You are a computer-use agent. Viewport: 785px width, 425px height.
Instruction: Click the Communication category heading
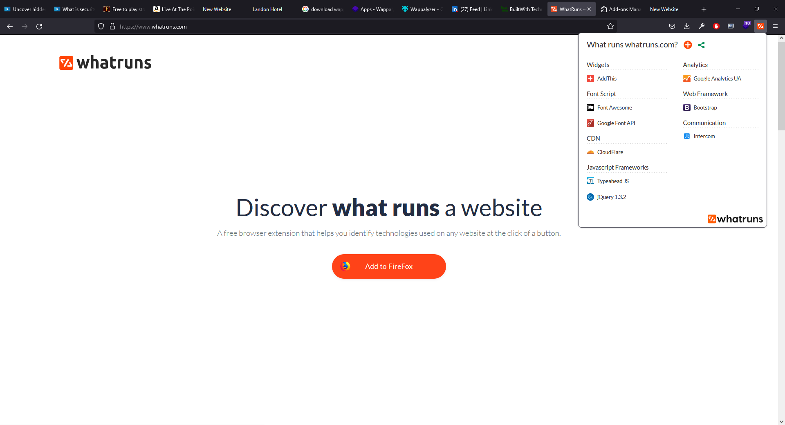coord(704,123)
